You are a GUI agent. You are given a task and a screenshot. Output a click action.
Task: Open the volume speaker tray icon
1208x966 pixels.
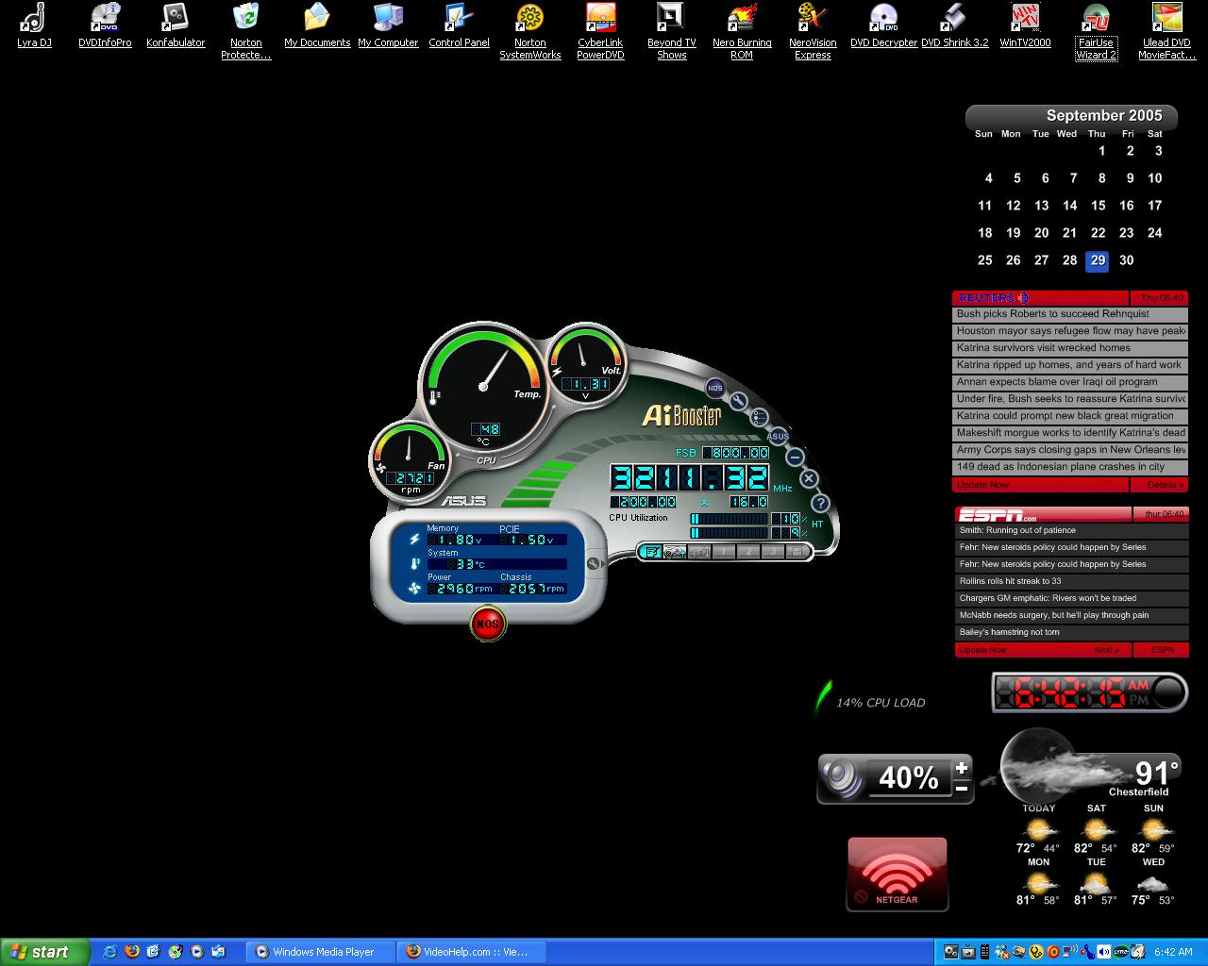pos(1104,952)
